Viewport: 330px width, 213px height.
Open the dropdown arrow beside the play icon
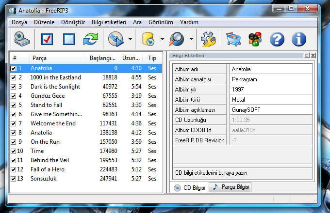[x=130, y=39]
